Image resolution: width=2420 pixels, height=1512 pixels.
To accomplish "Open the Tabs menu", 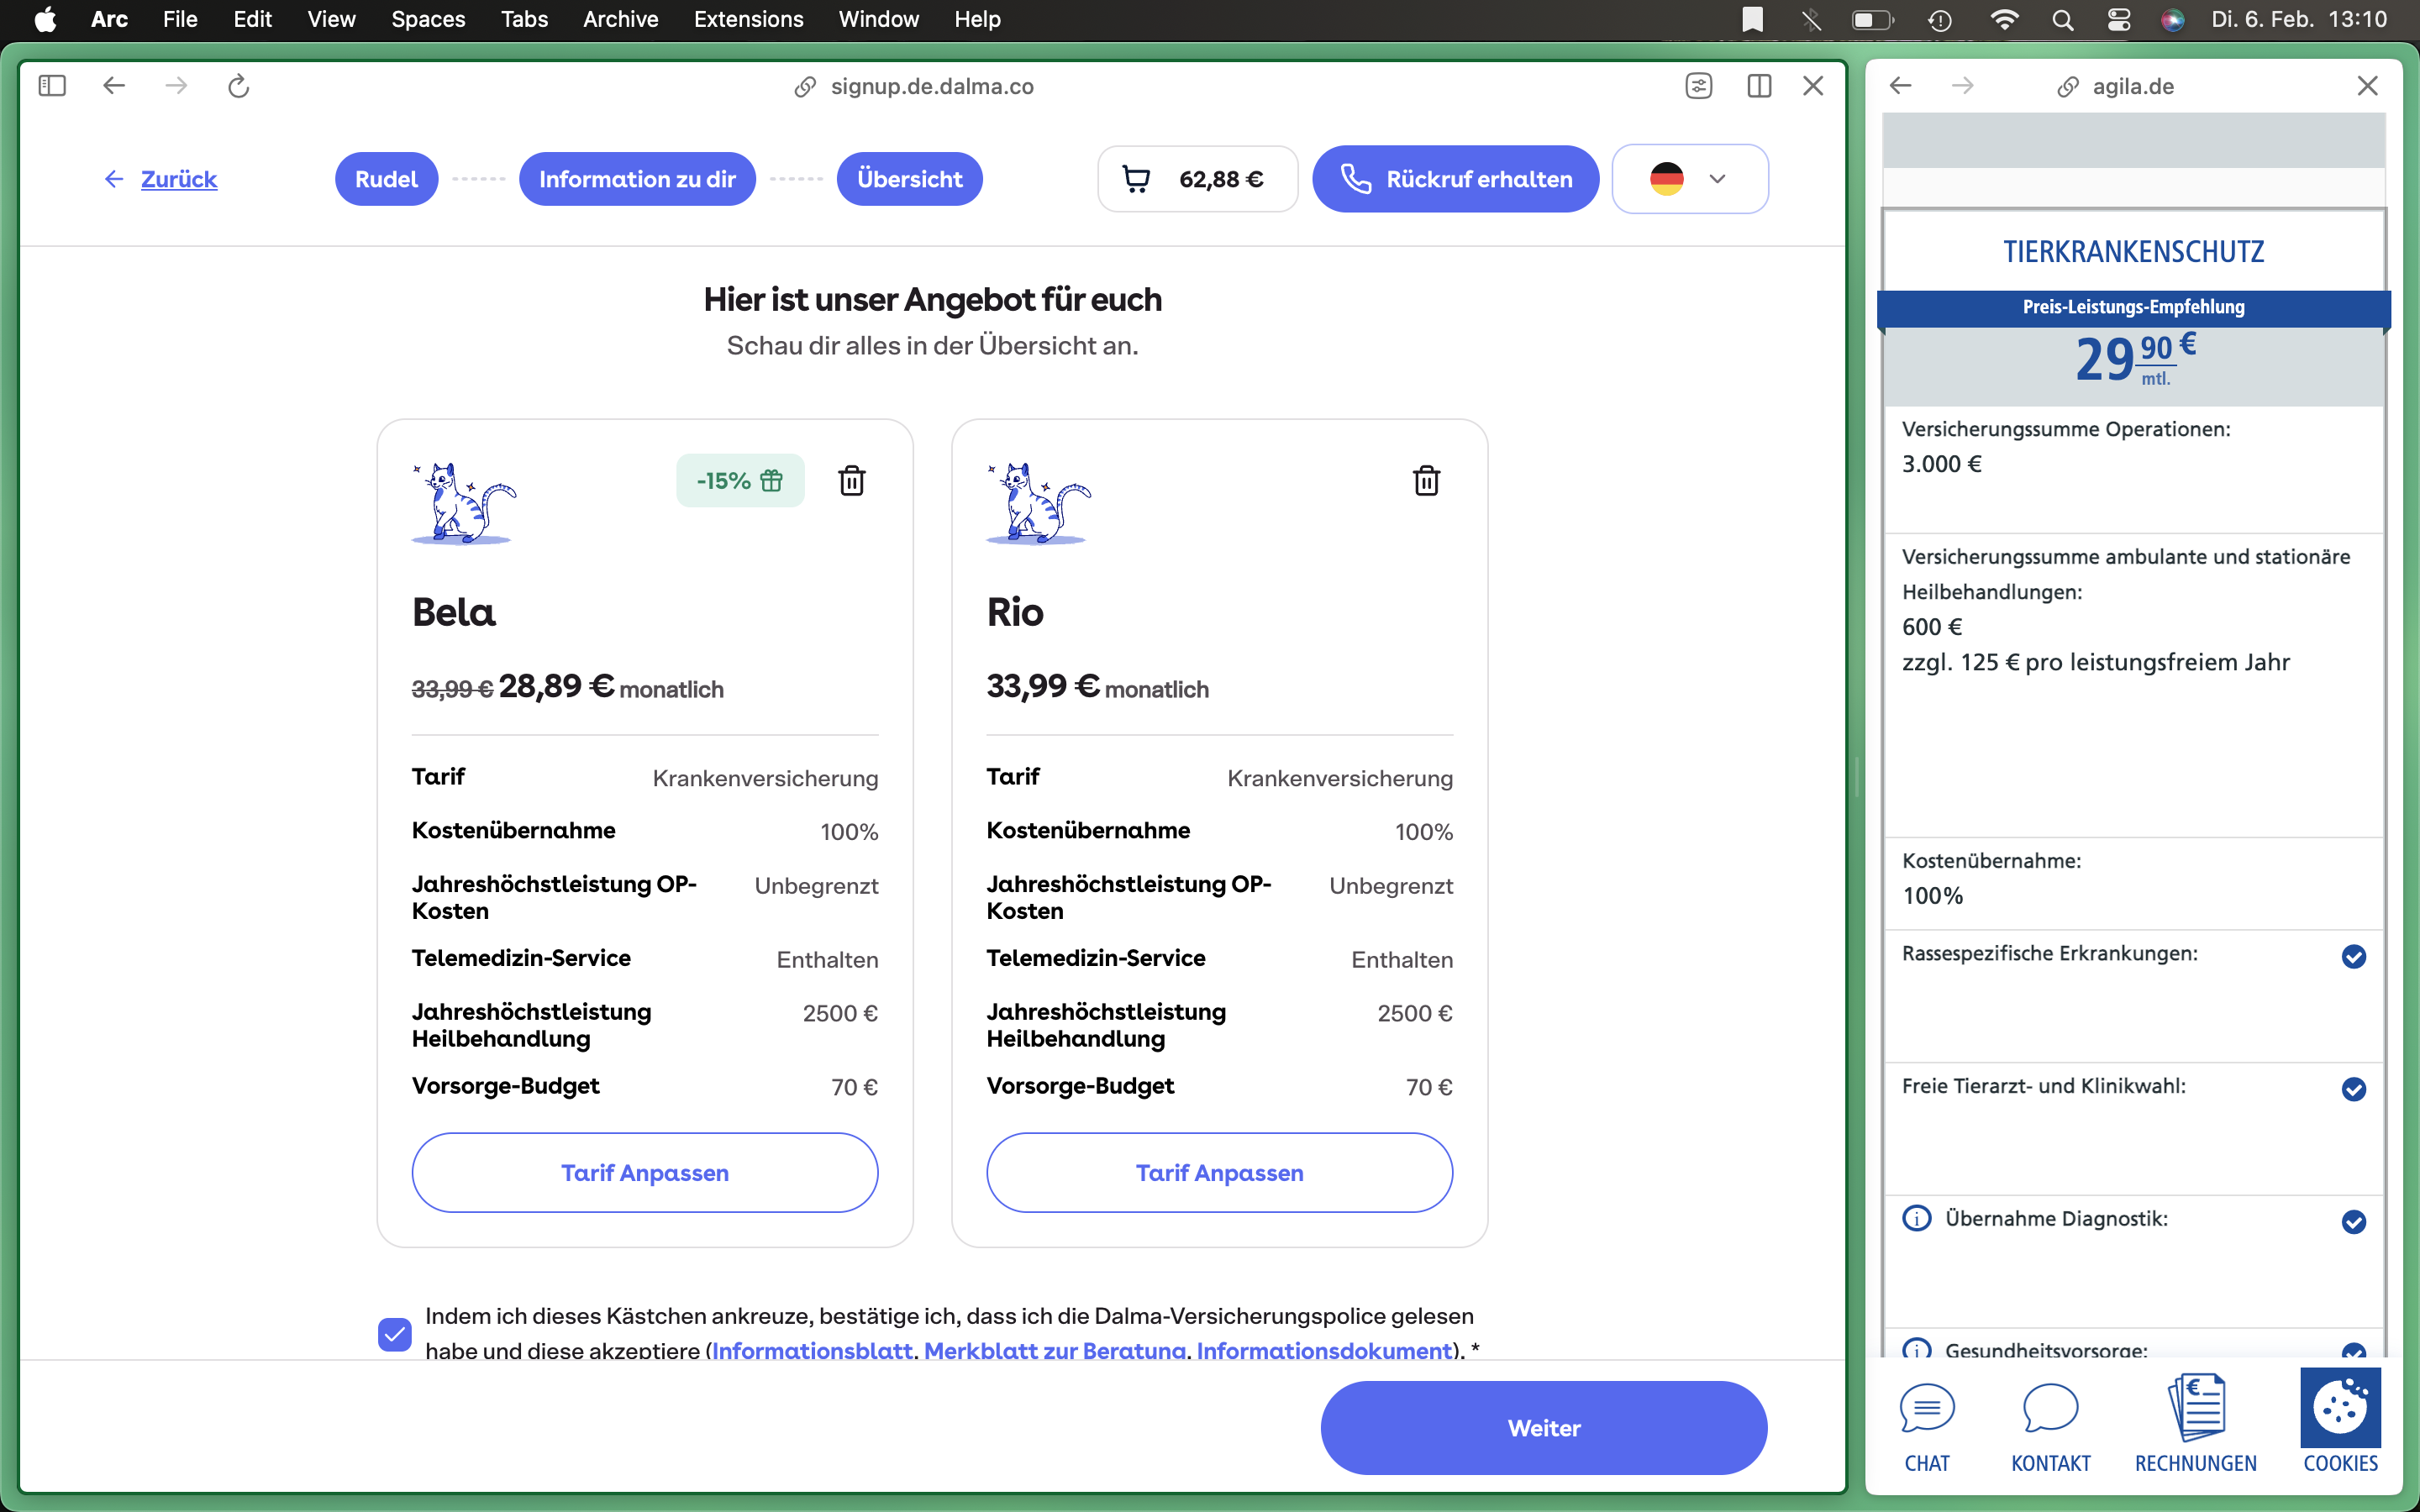I will tap(524, 19).
